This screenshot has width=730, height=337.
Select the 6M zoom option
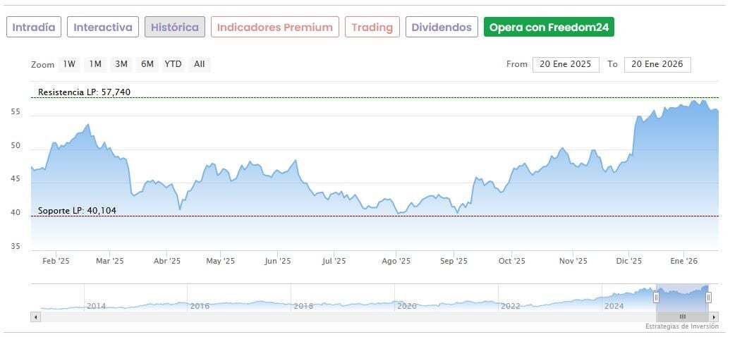[147, 64]
